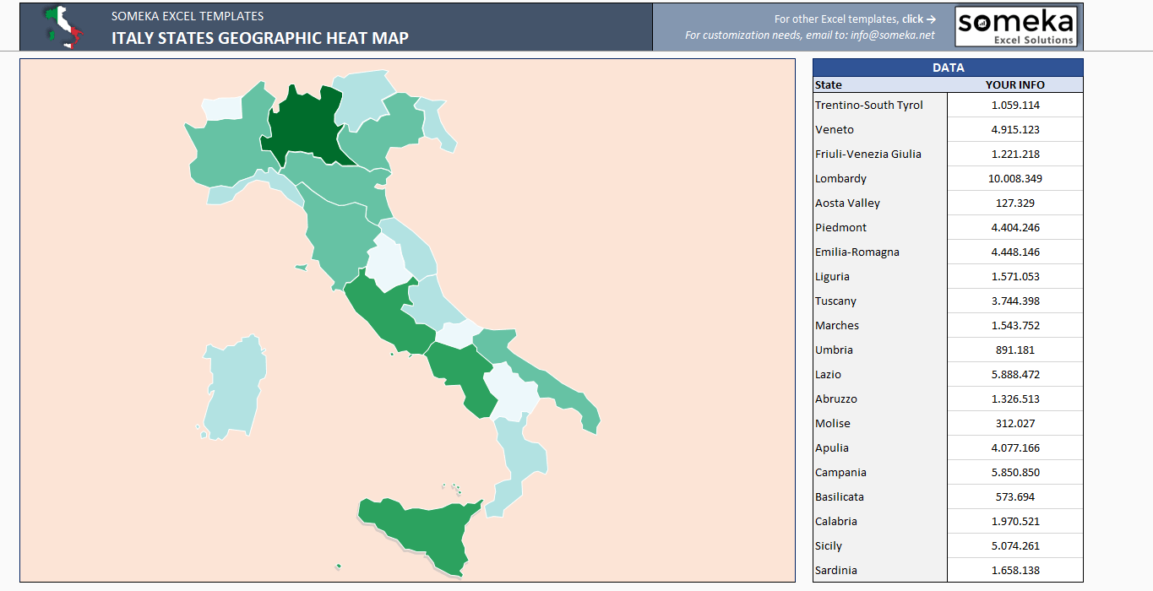Screen dimensions: 1153x591
Task: Select the Friuli-Venezia Giulia cell
Action: click(x=880, y=154)
